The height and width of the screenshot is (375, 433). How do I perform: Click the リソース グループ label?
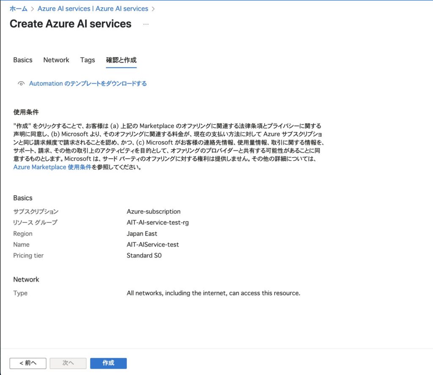point(36,222)
